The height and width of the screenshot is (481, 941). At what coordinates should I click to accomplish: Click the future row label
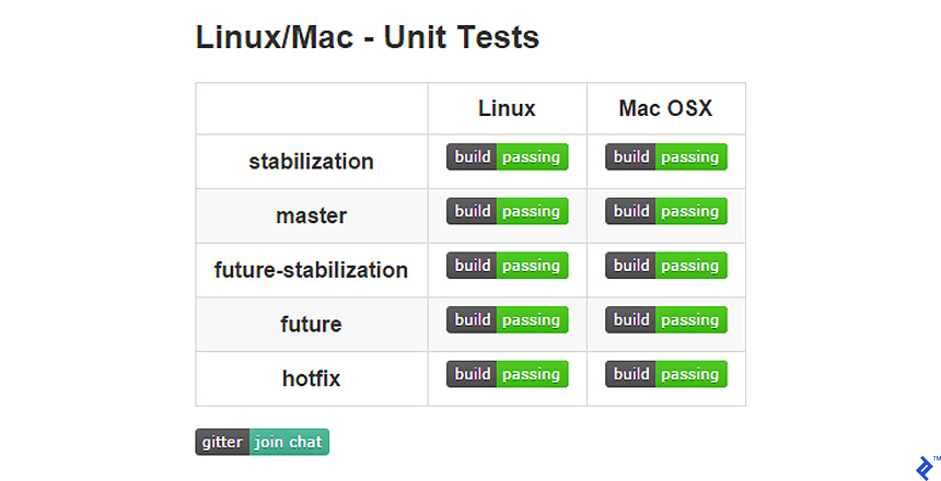[x=311, y=324]
